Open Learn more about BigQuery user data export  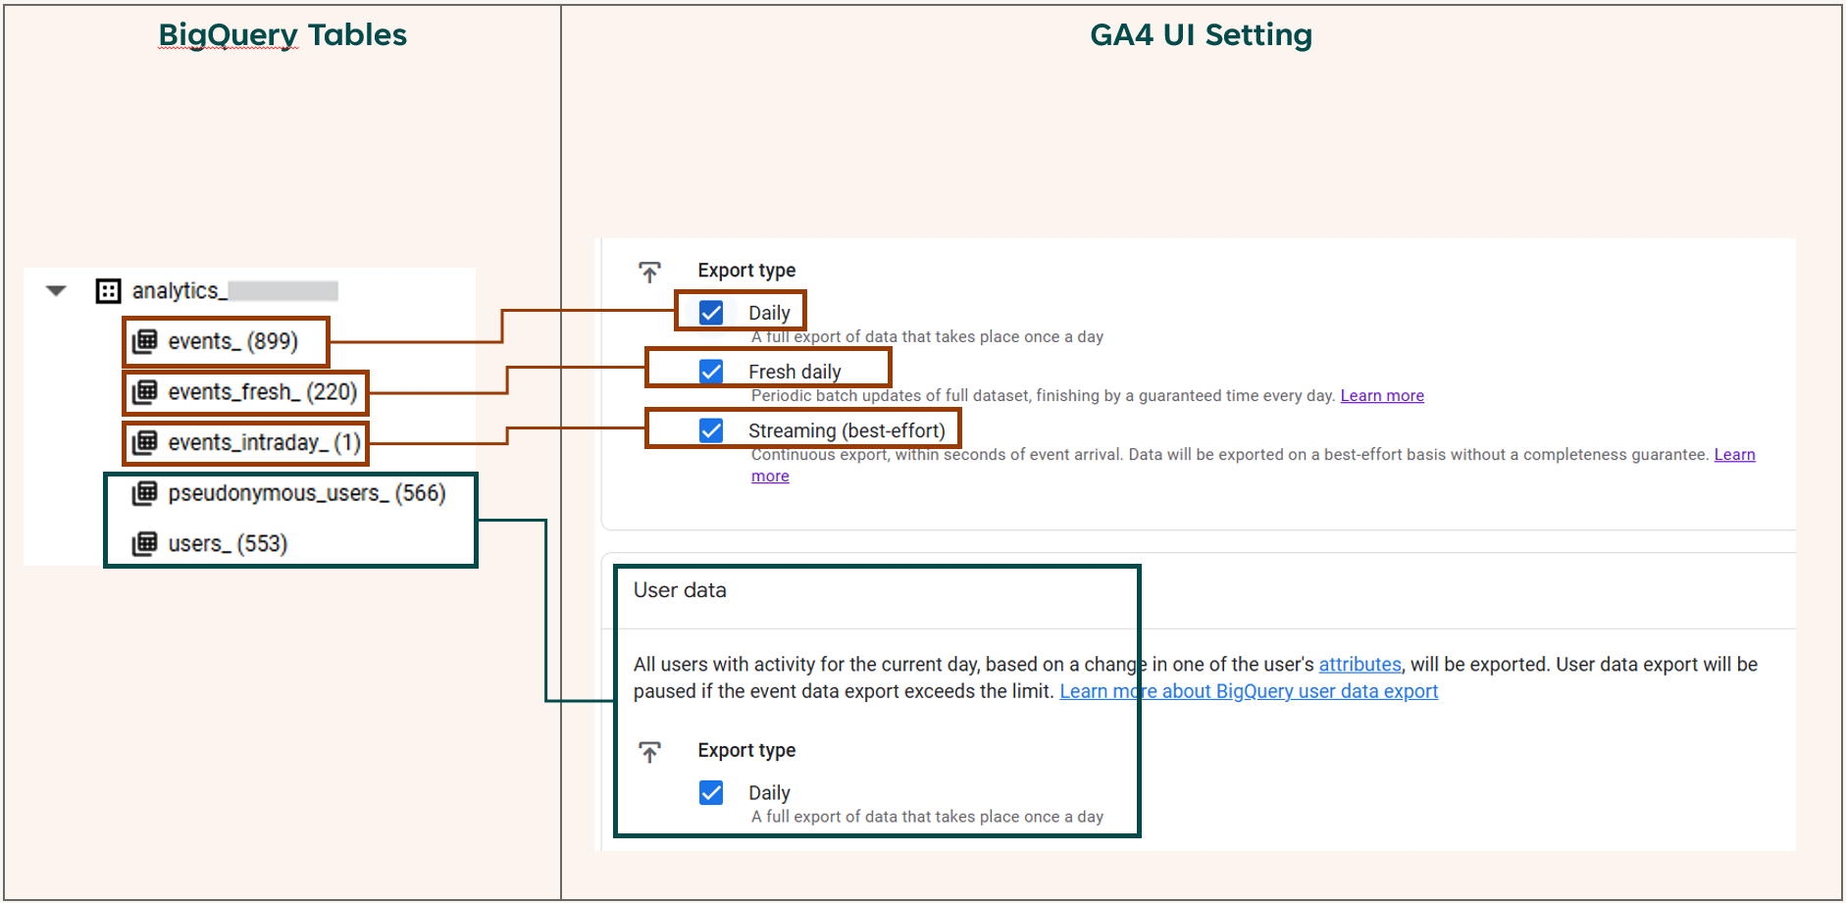(x=1248, y=691)
